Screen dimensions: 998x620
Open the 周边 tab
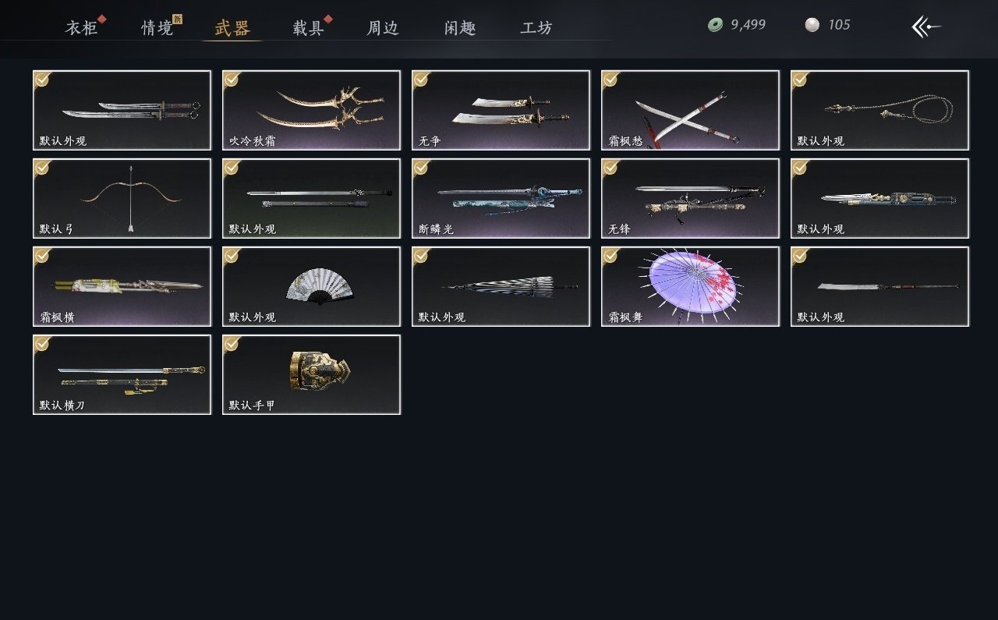[x=383, y=28]
